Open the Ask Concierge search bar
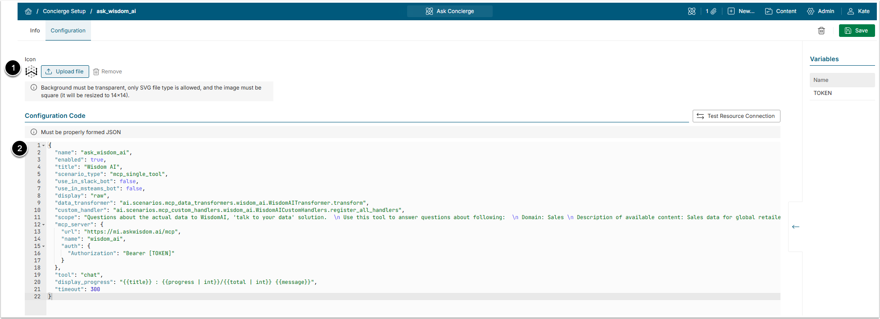 click(x=449, y=11)
